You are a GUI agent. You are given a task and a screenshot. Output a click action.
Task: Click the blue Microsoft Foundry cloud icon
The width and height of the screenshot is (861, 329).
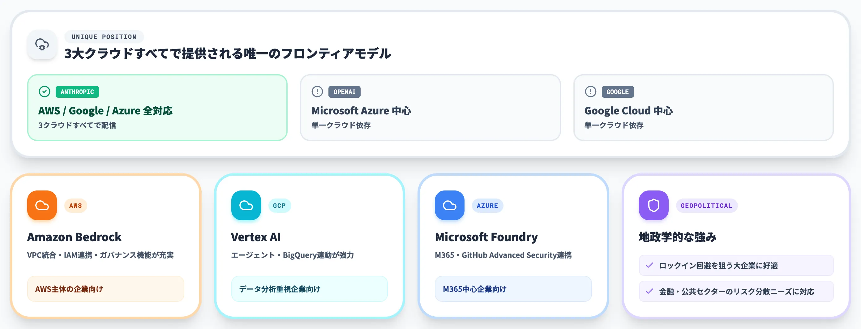[450, 205]
